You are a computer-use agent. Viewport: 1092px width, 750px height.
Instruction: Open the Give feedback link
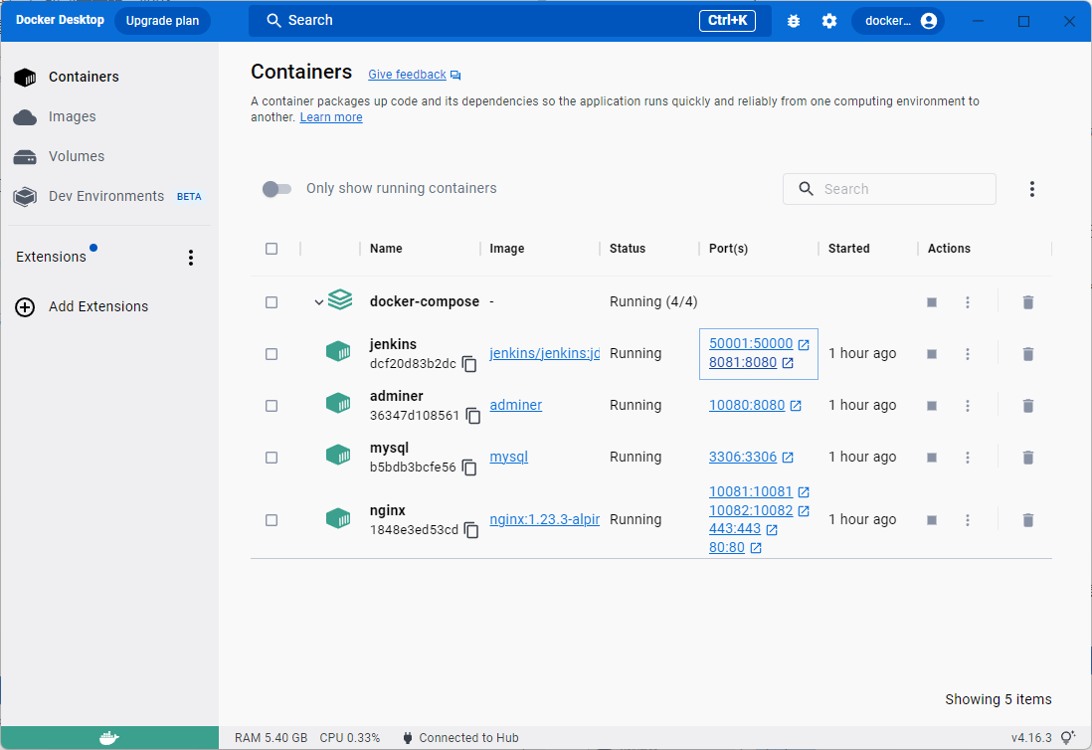(407, 74)
